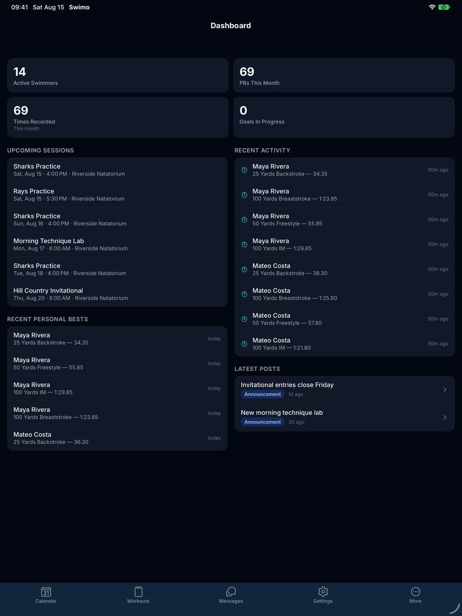Image resolution: width=462 pixels, height=616 pixels.
Task: Open the More ellipsis icon
Action: [415, 591]
